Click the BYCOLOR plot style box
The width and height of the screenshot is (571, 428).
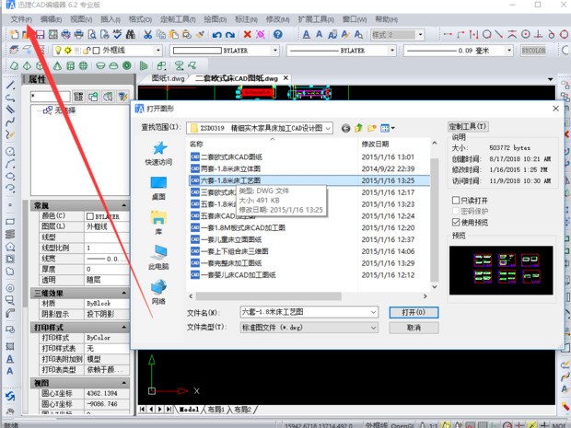533,51
